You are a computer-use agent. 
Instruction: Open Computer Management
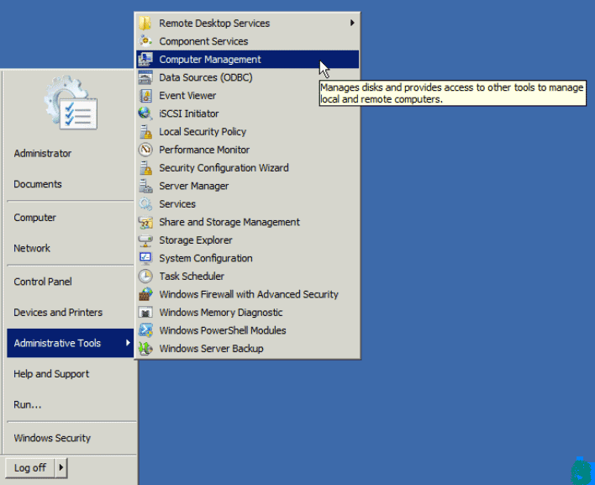click(210, 60)
